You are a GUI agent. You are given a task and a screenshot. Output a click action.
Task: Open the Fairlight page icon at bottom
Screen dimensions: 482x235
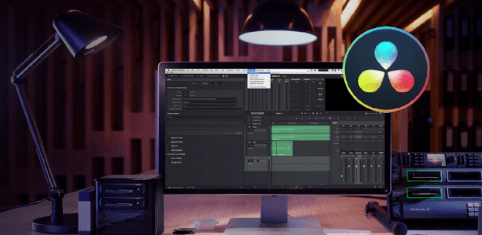click(x=296, y=187)
